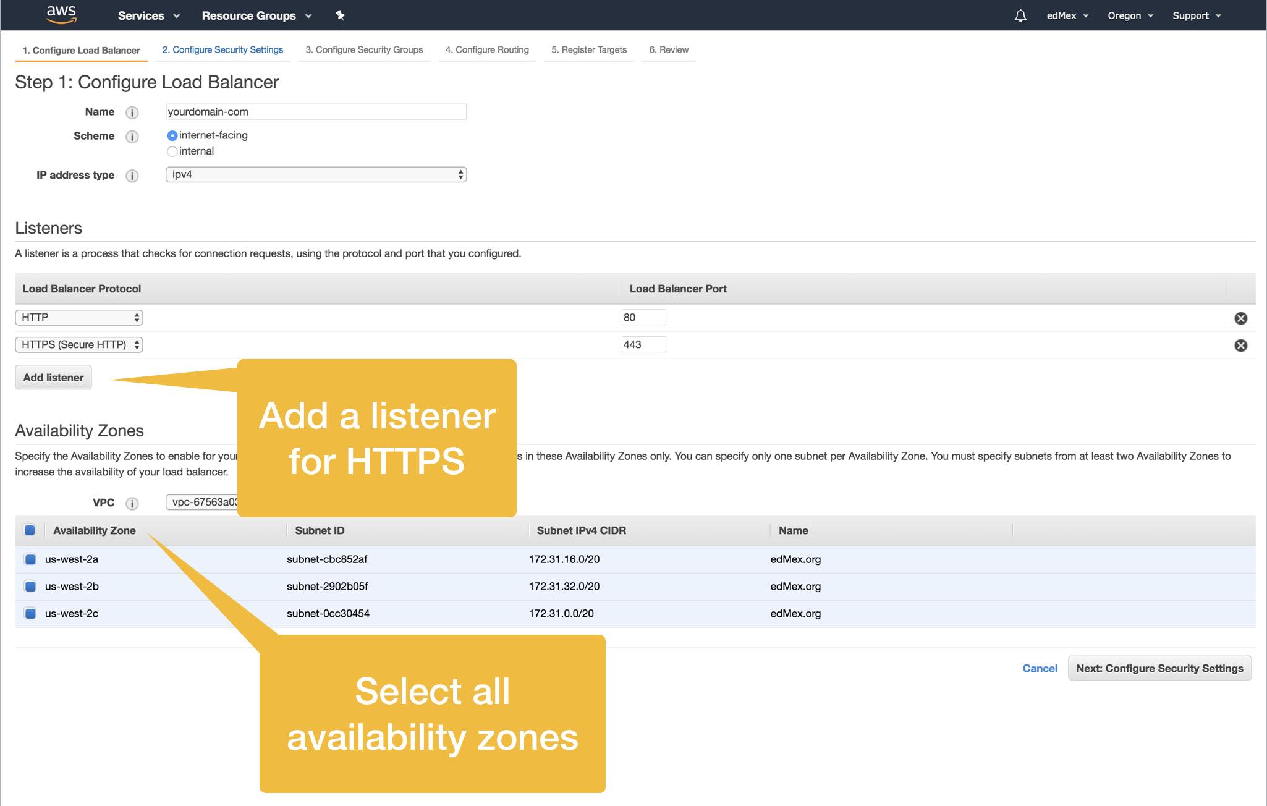Click Next: Configure Security Settings
The image size is (1267, 806).
click(1159, 668)
